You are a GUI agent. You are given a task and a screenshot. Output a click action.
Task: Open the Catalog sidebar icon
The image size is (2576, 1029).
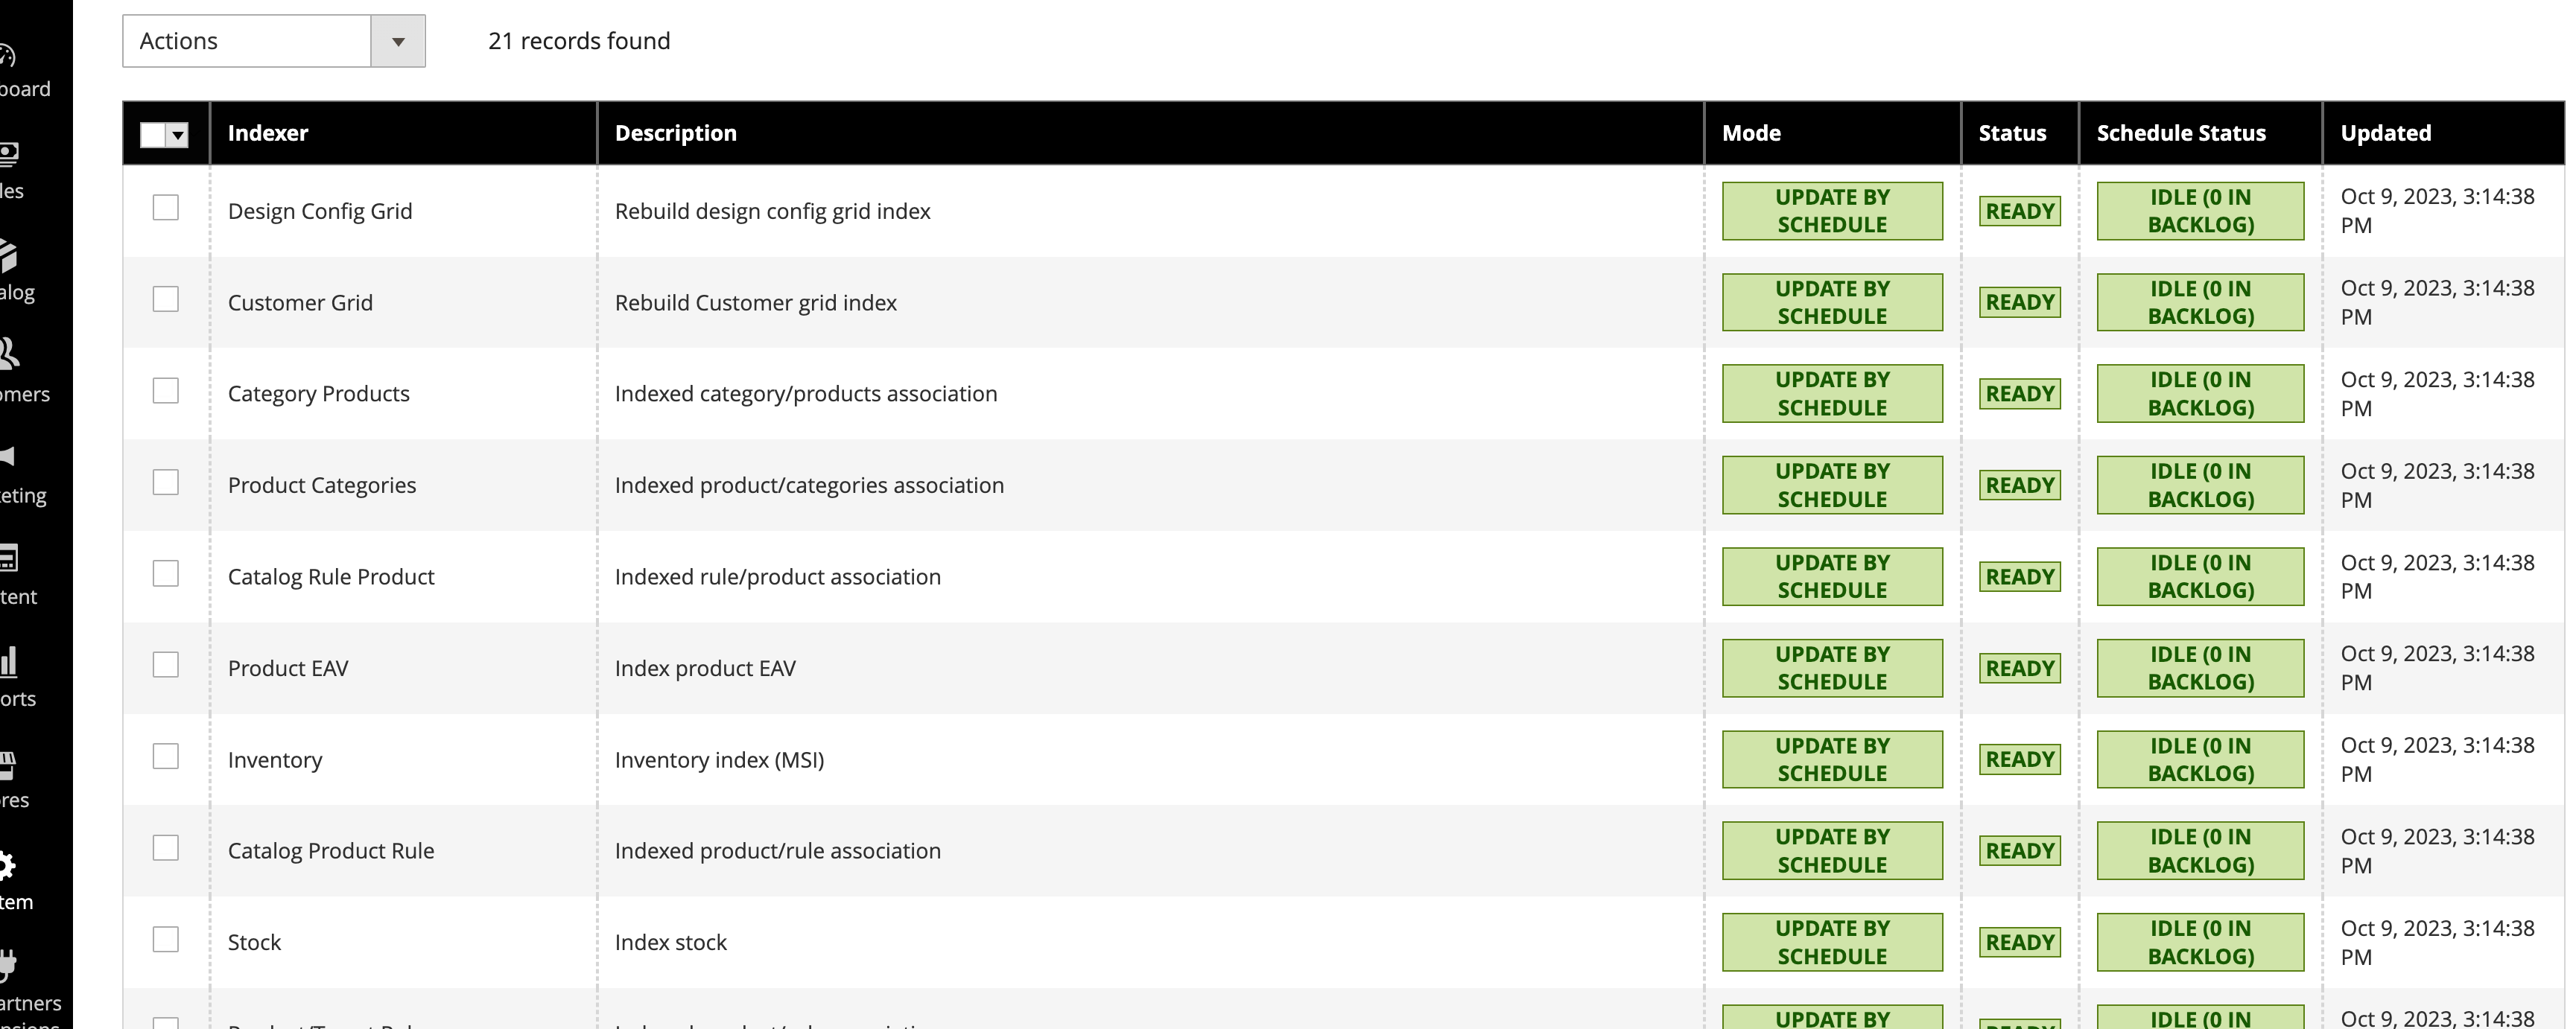(x=8, y=257)
